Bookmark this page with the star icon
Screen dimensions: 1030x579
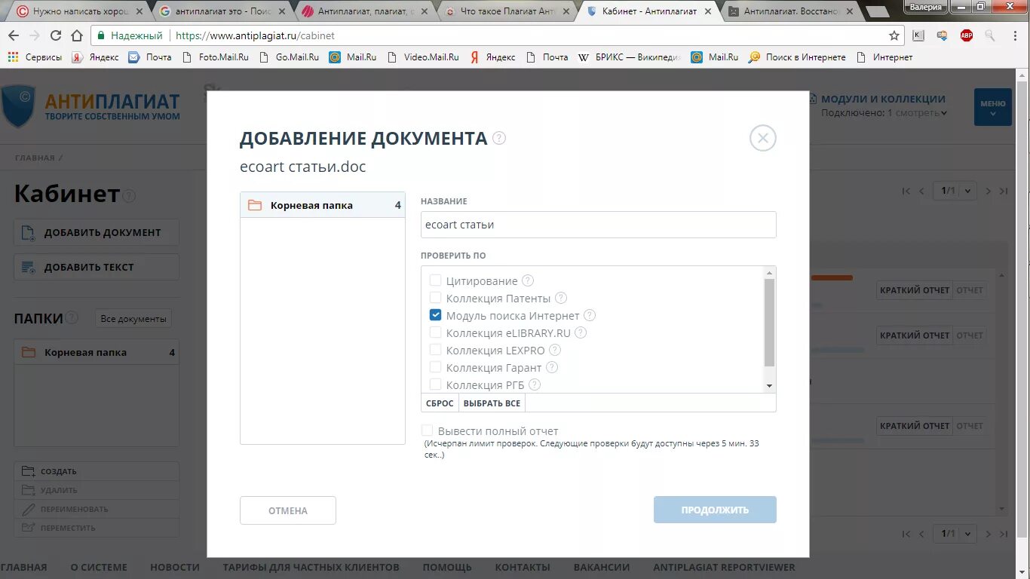tap(894, 35)
